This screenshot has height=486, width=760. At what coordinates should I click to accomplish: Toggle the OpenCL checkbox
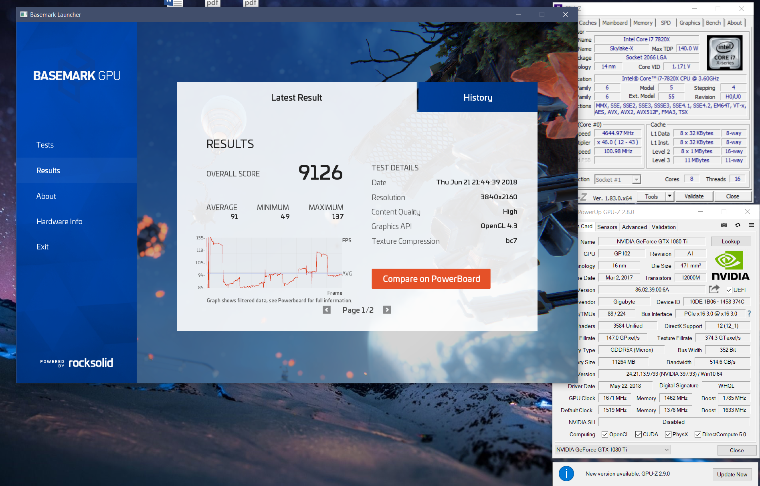point(604,434)
